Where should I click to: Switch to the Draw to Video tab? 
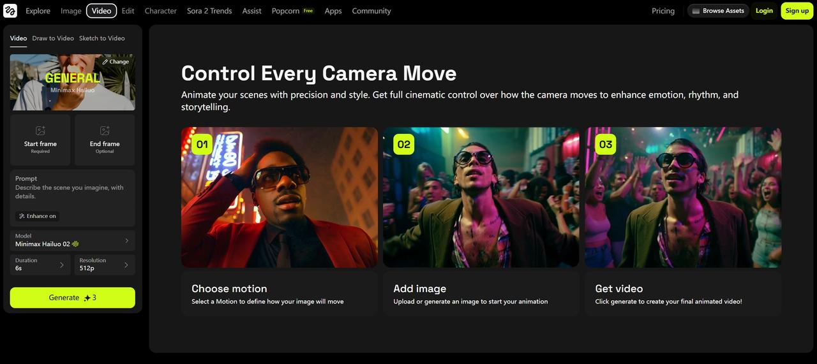pyautogui.click(x=53, y=38)
